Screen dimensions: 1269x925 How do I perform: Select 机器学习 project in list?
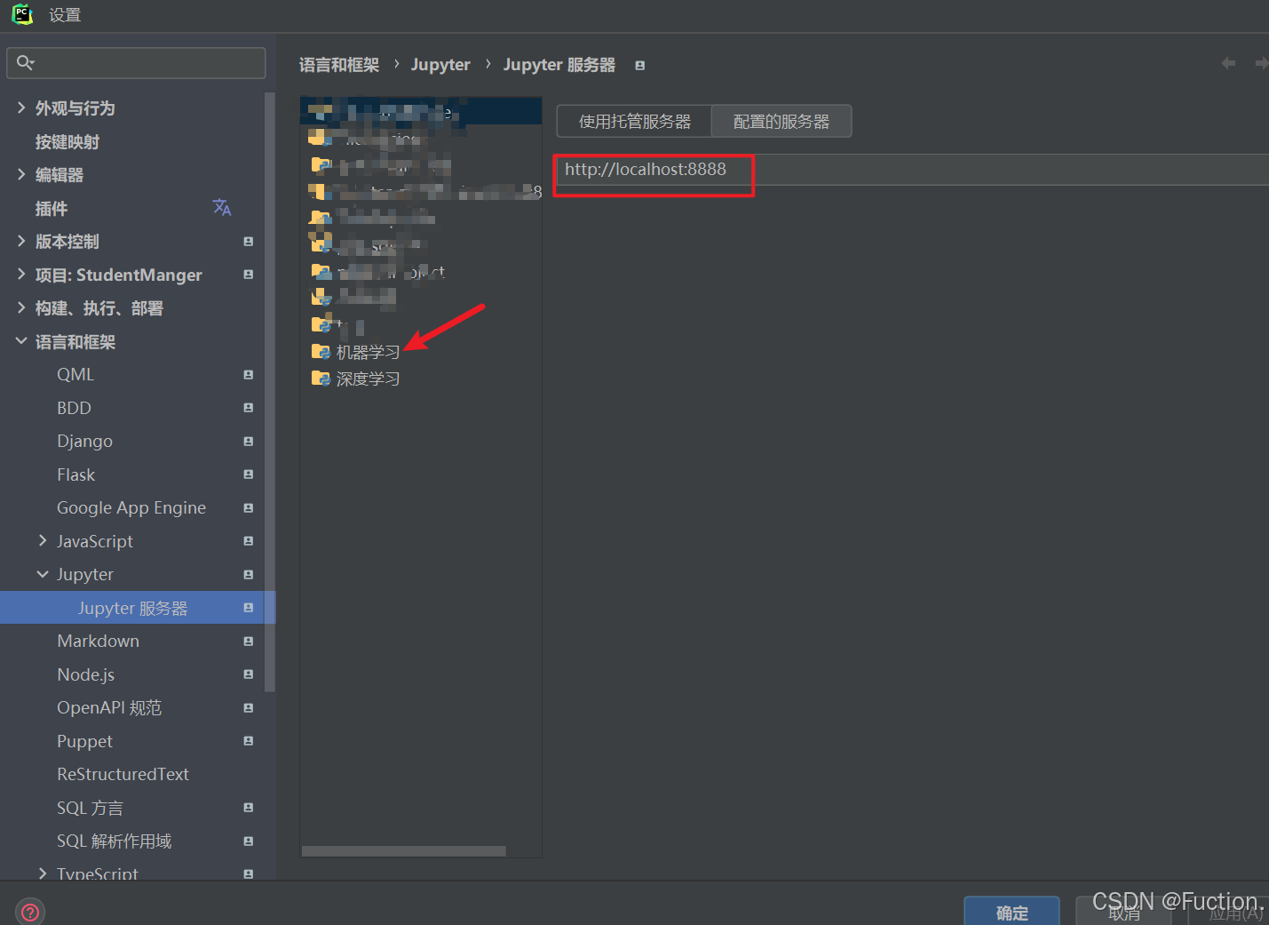tap(368, 353)
